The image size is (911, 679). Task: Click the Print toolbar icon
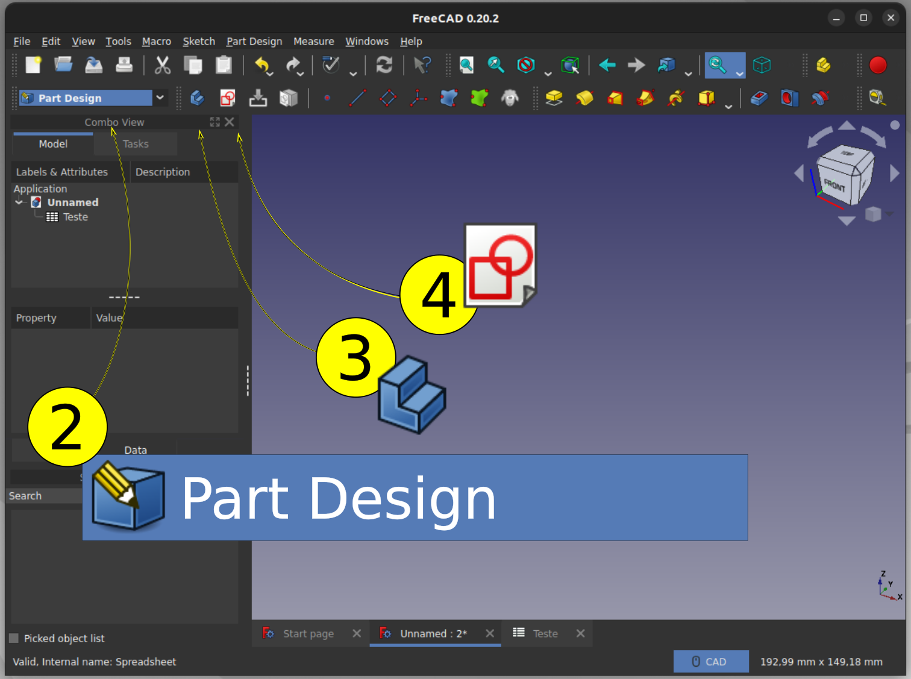point(124,64)
